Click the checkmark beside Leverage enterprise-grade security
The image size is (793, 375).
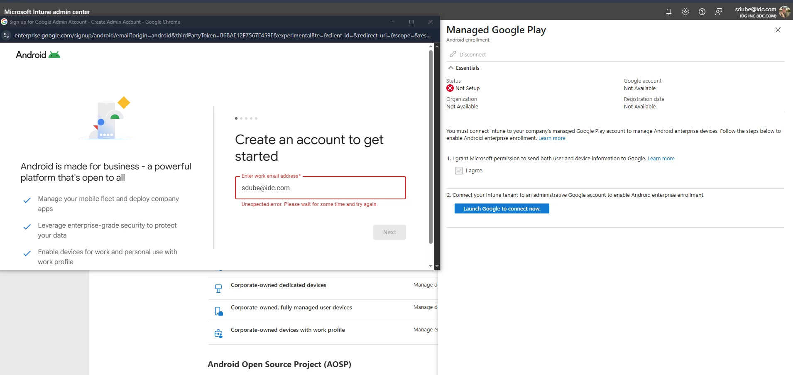[27, 227]
